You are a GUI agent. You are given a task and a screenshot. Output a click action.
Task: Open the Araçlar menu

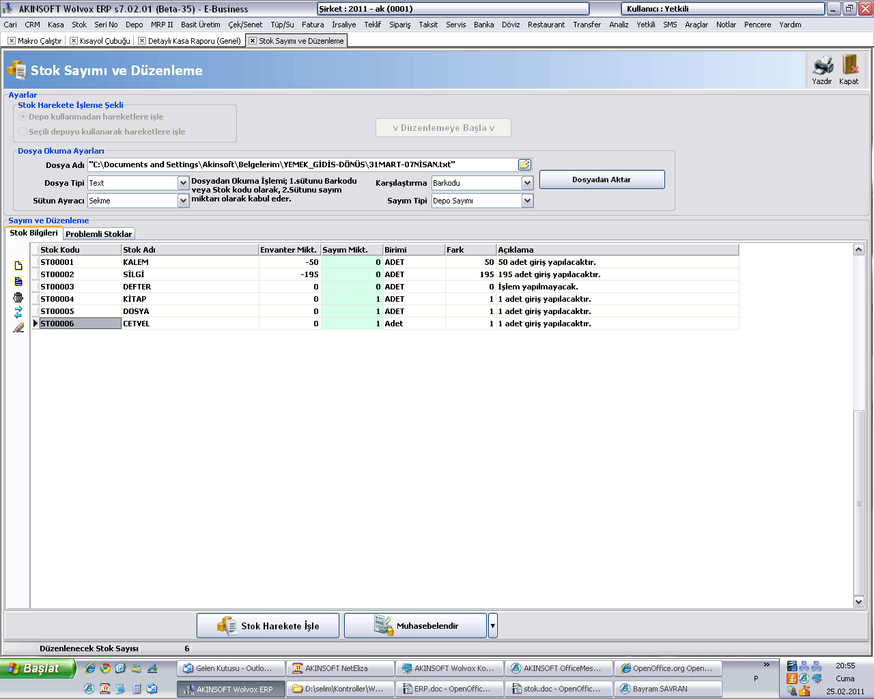click(696, 25)
